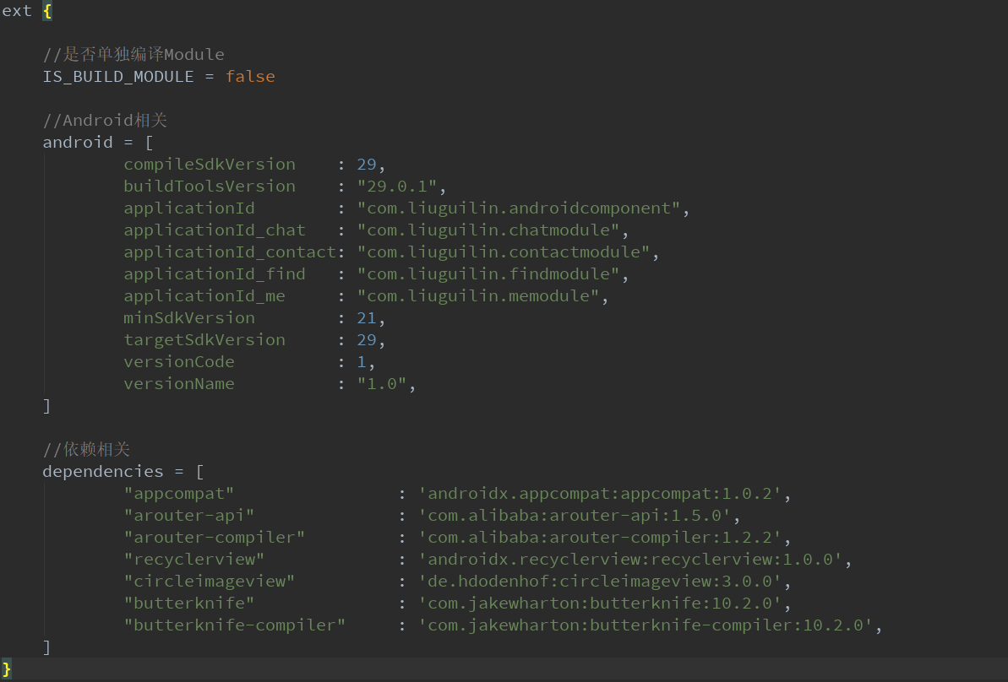This screenshot has height=682, width=1008.
Task: Click the 'dependencies' variable name
Action: point(103,472)
